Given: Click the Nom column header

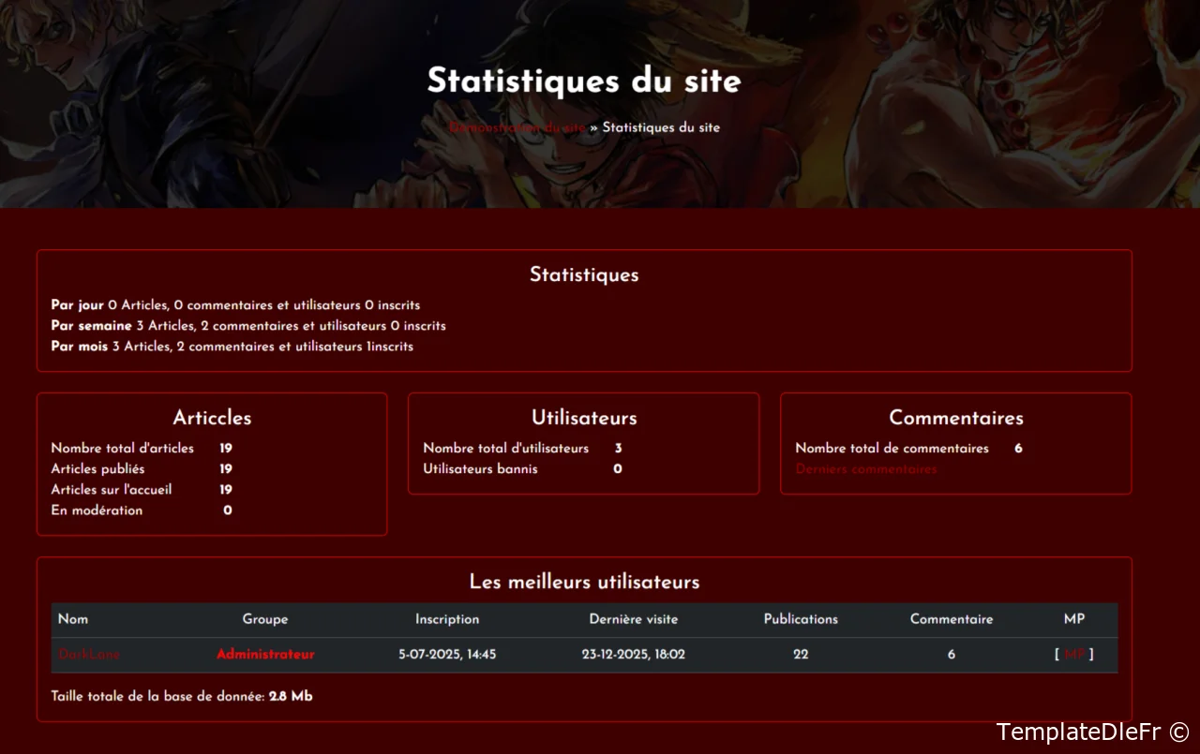Looking at the screenshot, I should pyautogui.click(x=73, y=619).
